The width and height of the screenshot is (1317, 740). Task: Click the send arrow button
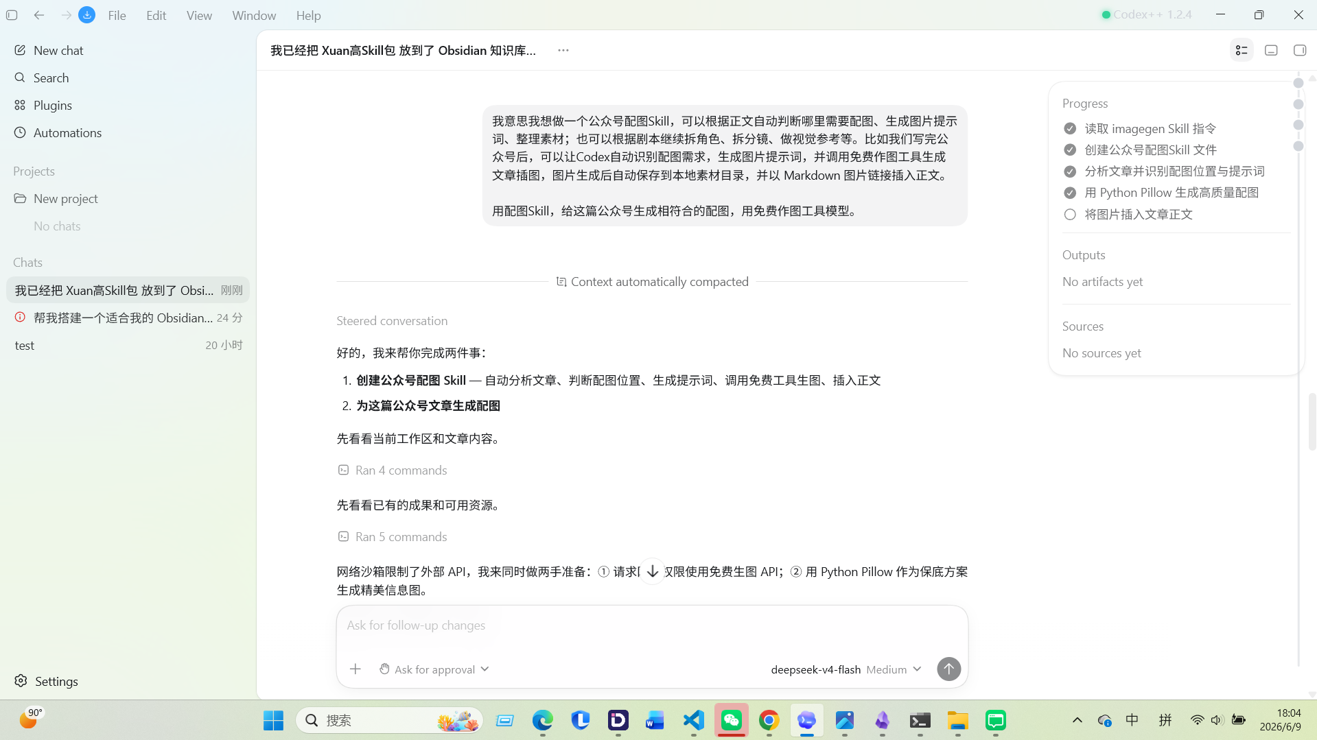948,669
